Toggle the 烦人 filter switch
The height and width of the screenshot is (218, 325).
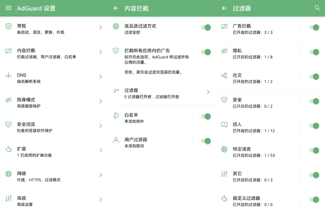pos(314,126)
